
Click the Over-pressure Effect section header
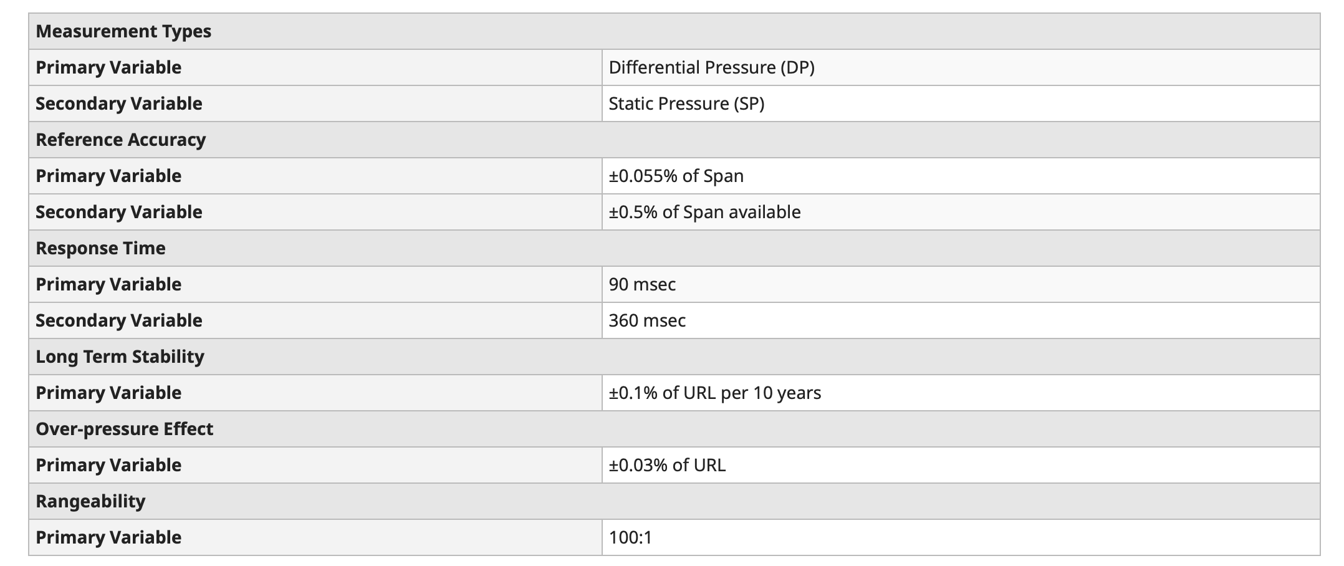click(x=124, y=429)
